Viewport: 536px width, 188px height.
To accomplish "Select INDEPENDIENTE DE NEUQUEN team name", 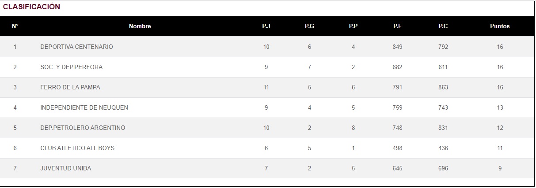I will coord(84,108).
